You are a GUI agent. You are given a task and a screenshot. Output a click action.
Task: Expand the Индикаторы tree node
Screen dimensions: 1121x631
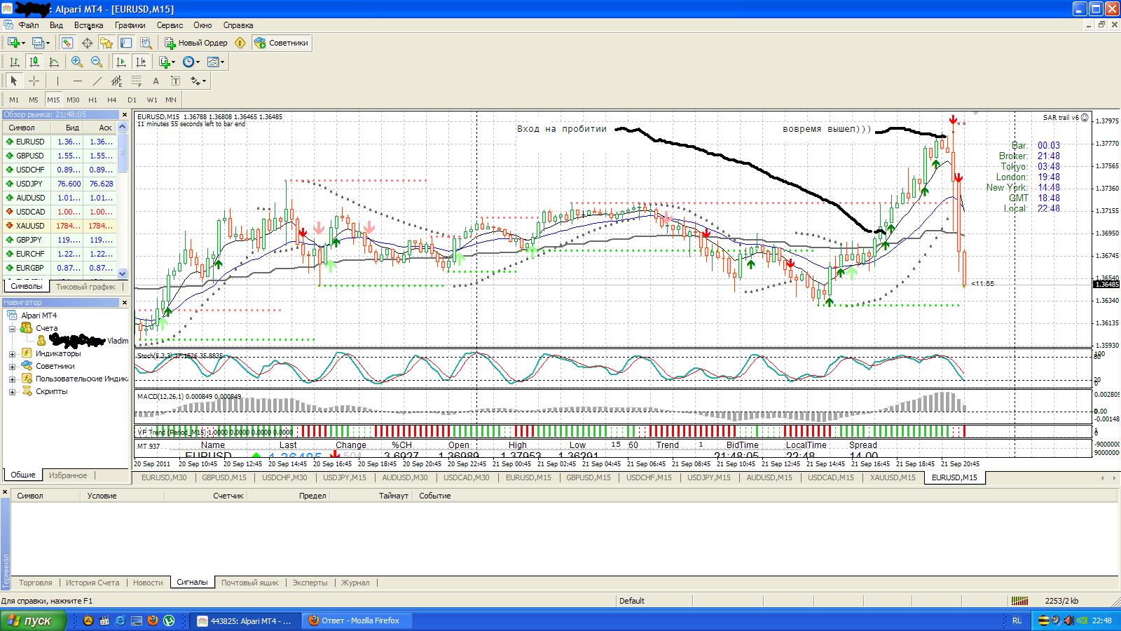(12, 353)
